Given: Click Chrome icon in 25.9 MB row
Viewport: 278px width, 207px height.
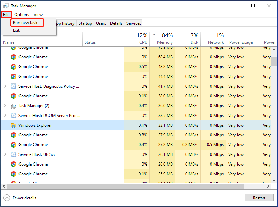Looking at the screenshot, I should pyautogui.click(x=14, y=174).
